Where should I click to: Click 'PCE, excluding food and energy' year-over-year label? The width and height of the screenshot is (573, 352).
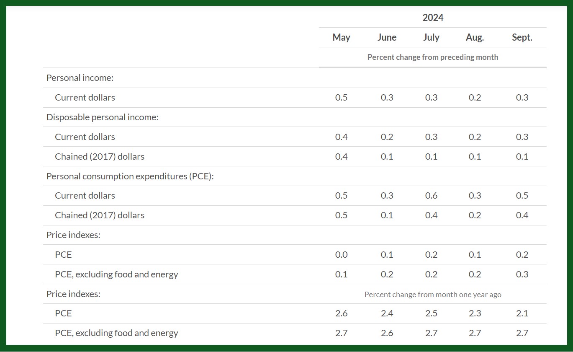tap(116, 333)
